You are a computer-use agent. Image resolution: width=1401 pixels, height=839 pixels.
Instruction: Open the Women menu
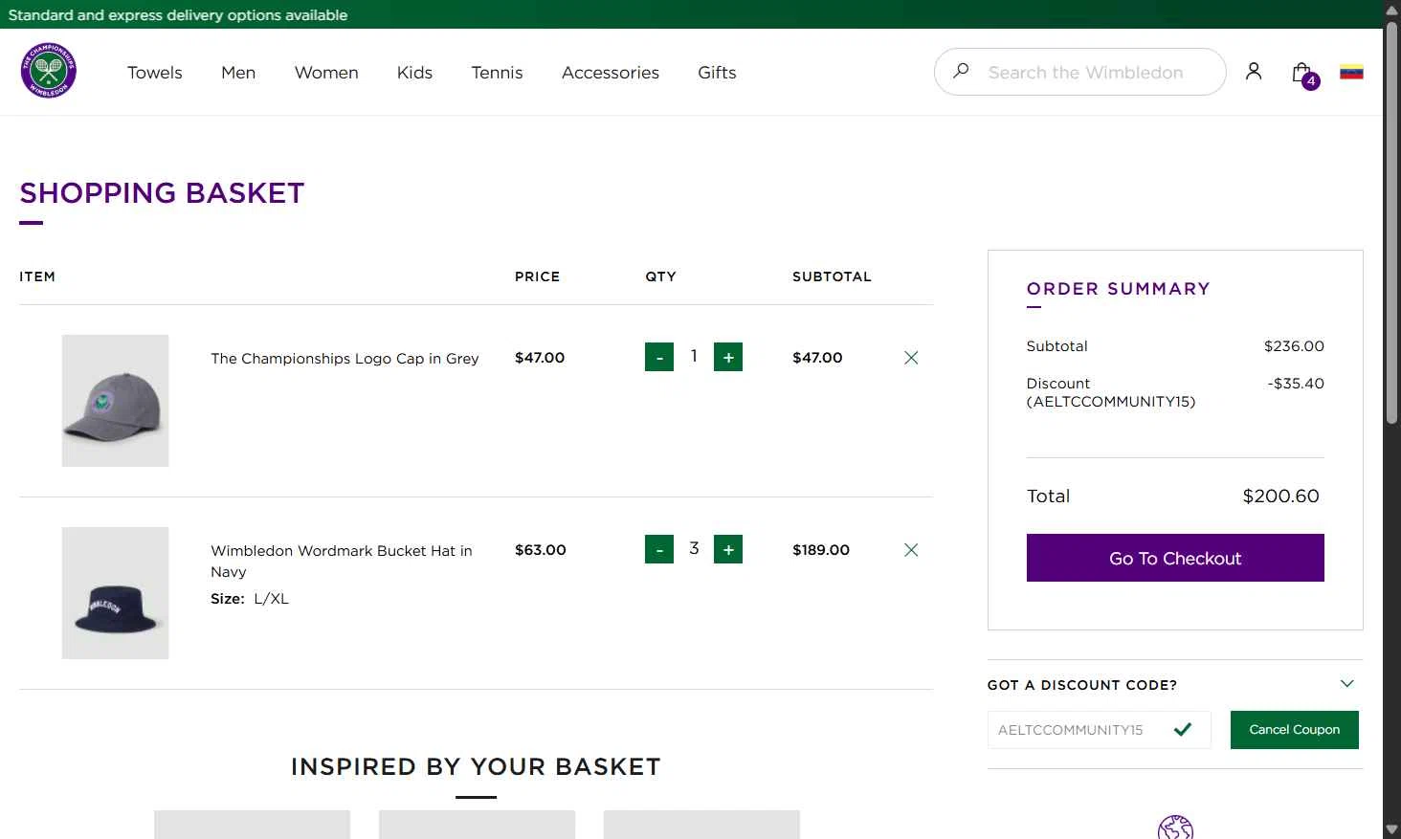[326, 73]
